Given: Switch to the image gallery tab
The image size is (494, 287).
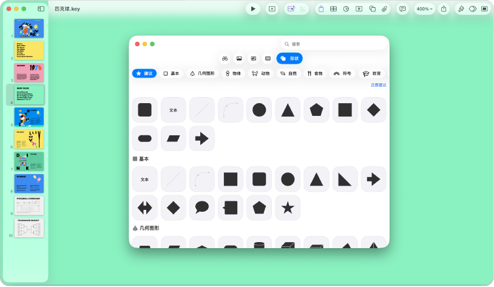Looking at the screenshot, I should 253,58.
